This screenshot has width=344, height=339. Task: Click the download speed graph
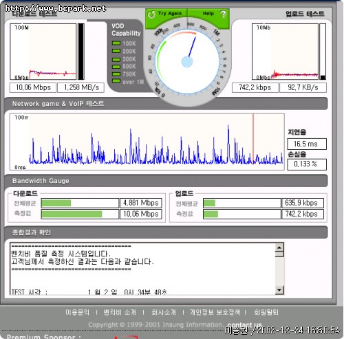tap(43, 52)
